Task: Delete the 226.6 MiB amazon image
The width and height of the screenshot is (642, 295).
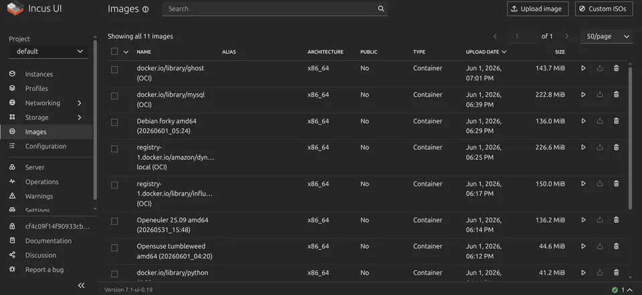Action: [616, 147]
